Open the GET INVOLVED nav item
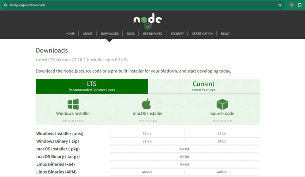The height and width of the screenshot is (177, 305). (x=152, y=34)
